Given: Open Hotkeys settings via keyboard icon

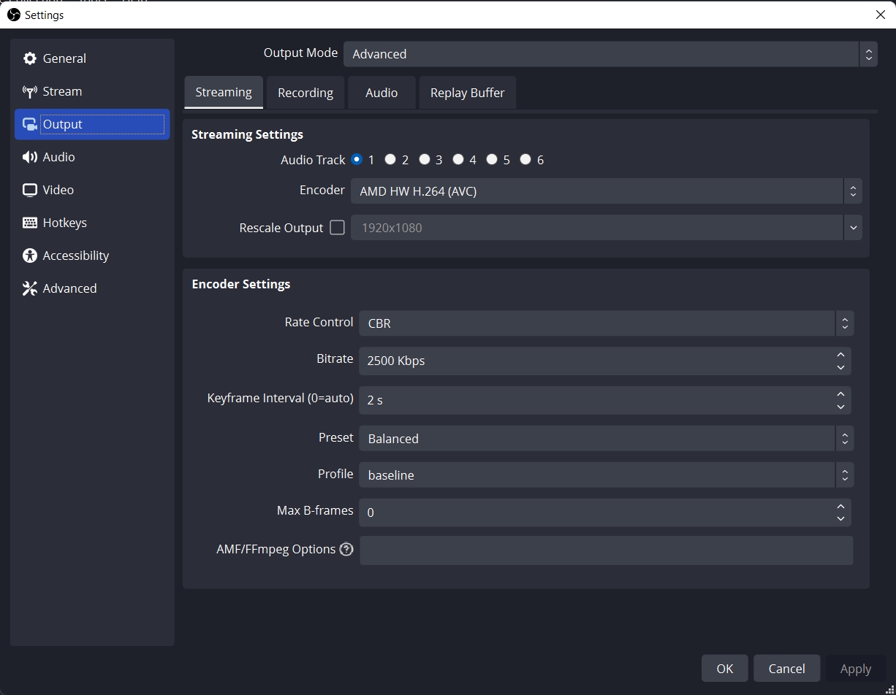Looking at the screenshot, I should pyautogui.click(x=29, y=223).
